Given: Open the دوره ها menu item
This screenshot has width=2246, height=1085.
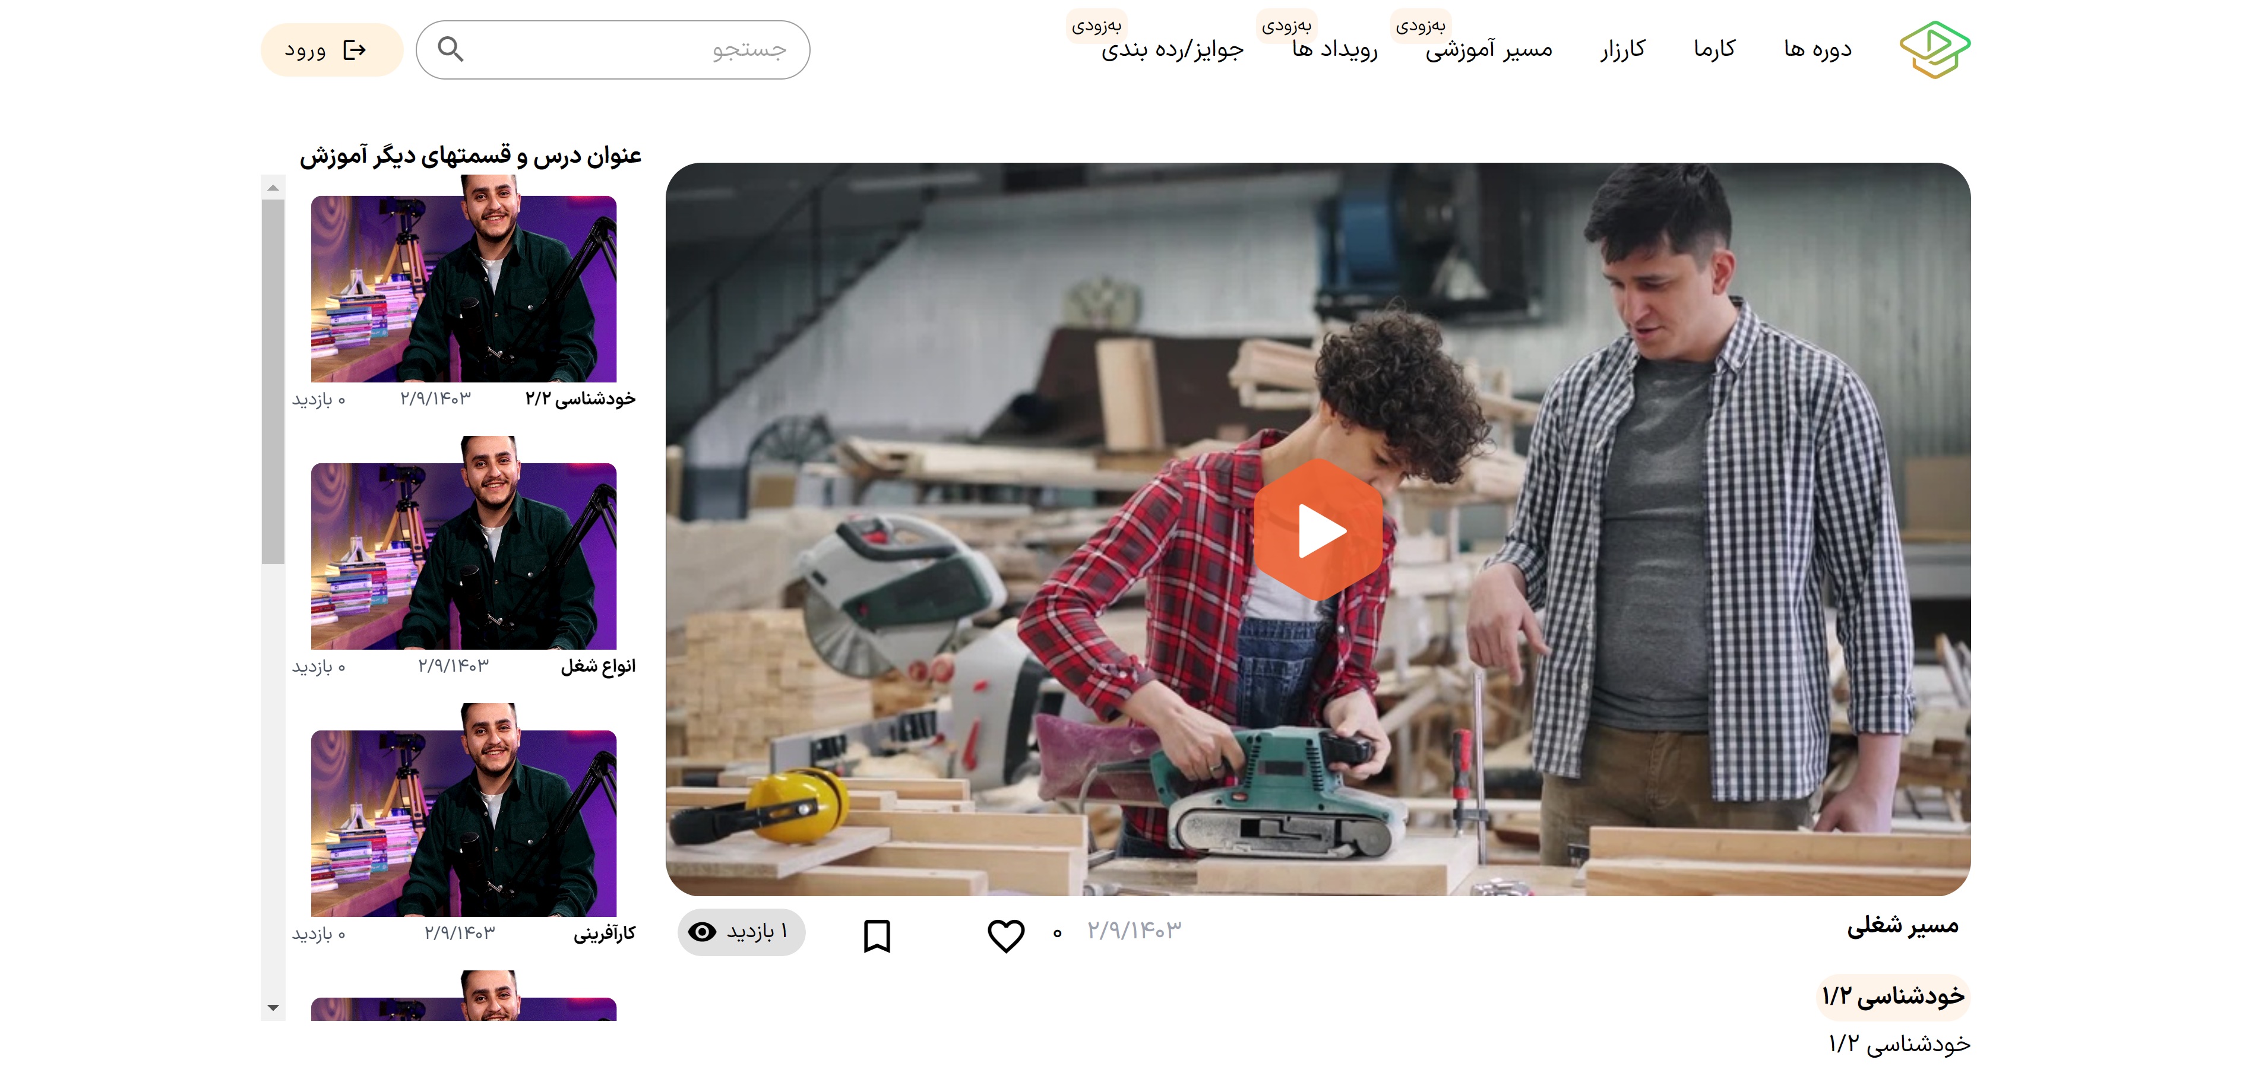Looking at the screenshot, I should point(1817,49).
